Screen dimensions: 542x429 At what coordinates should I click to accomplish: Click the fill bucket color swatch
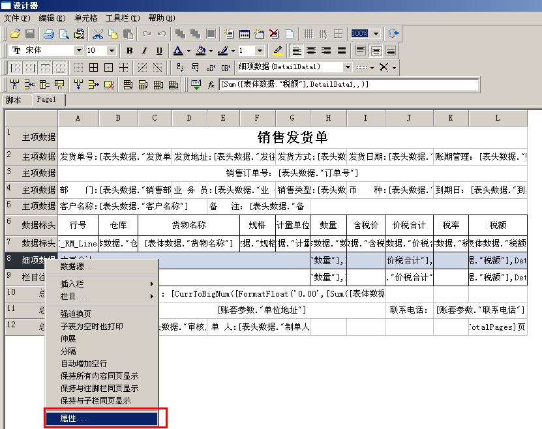point(201,51)
